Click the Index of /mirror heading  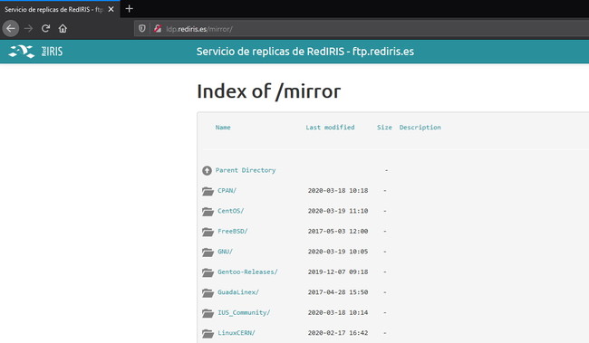(268, 91)
